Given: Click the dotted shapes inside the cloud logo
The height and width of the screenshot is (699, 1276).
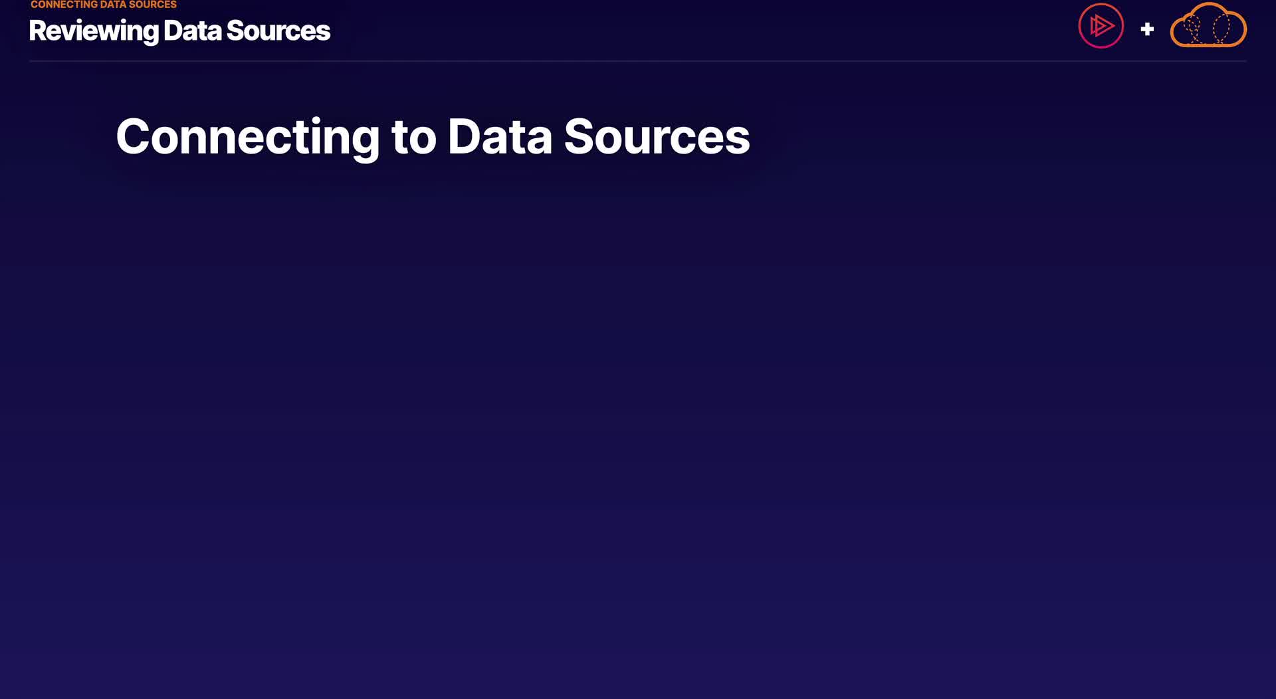Looking at the screenshot, I should pyautogui.click(x=1208, y=28).
